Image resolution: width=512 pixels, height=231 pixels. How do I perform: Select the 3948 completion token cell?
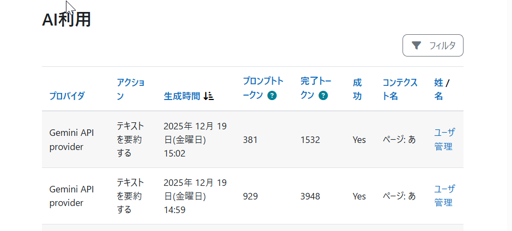click(310, 196)
